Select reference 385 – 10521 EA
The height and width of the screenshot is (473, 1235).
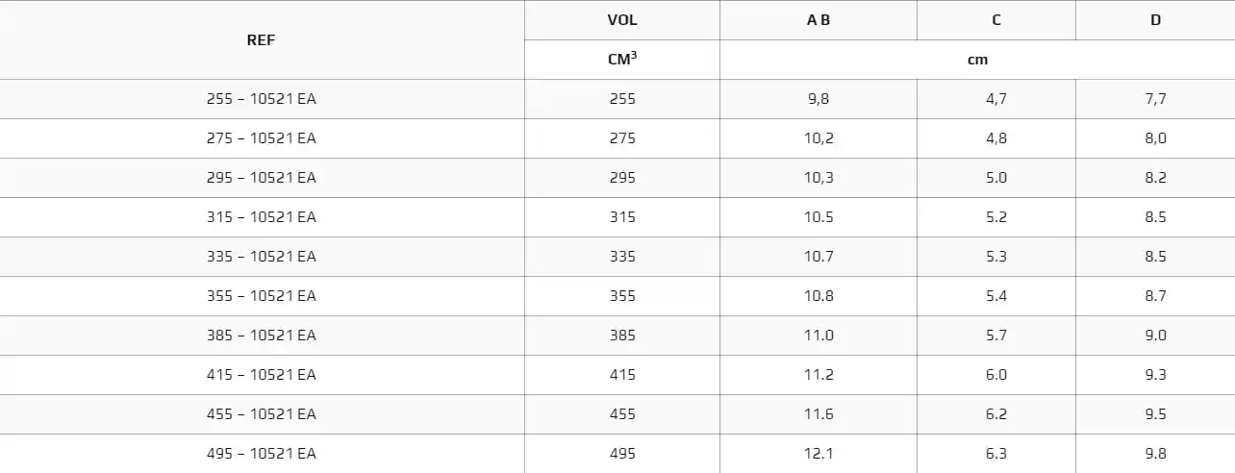262,336
